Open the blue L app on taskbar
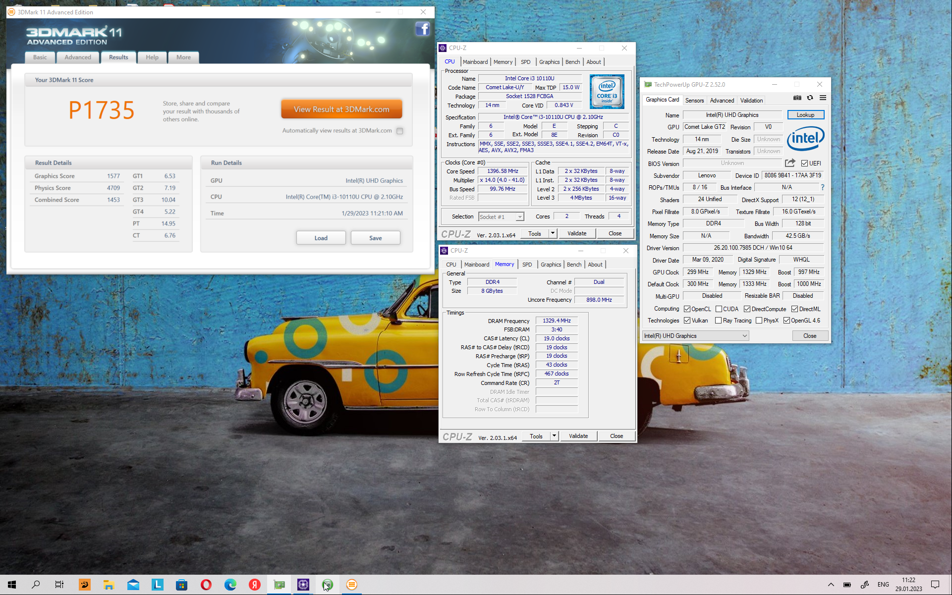The image size is (952, 595). (x=158, y=585)
